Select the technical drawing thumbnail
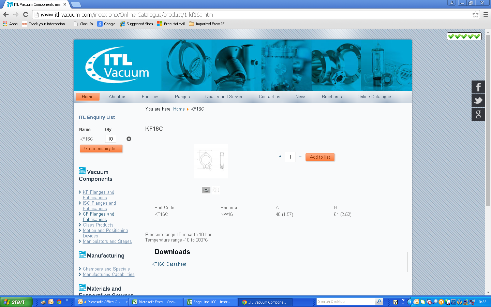The width and height of the screenshot is (491, 307). pyautogui.click(x=216, y=190)
